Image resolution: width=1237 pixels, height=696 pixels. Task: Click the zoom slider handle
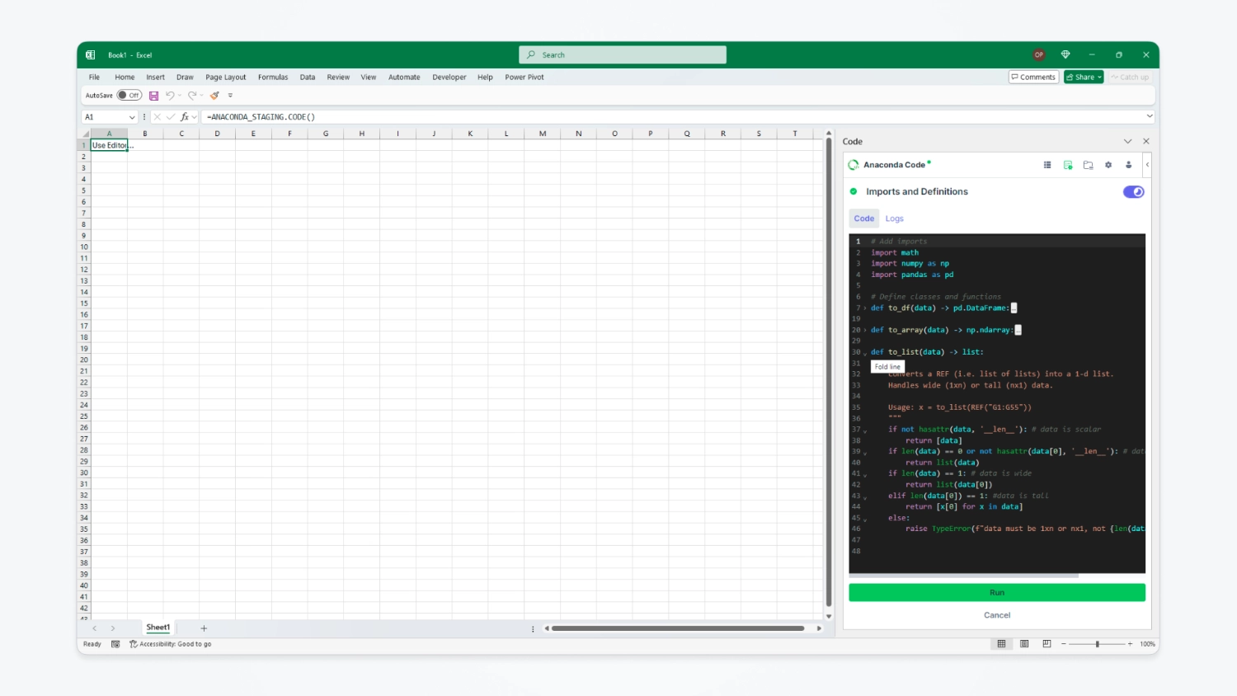coord(1097,644)
